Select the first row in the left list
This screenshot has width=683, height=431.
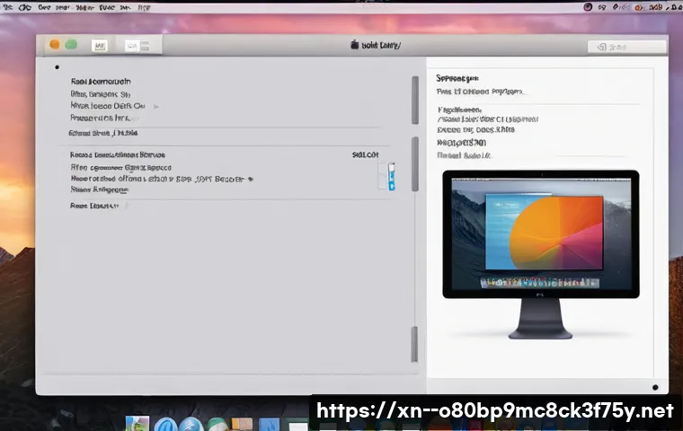(99, 81)
